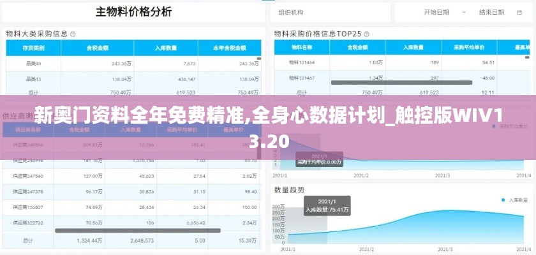Click 采购平均单价 header in TOP25 table

click(x=469, y=48)
